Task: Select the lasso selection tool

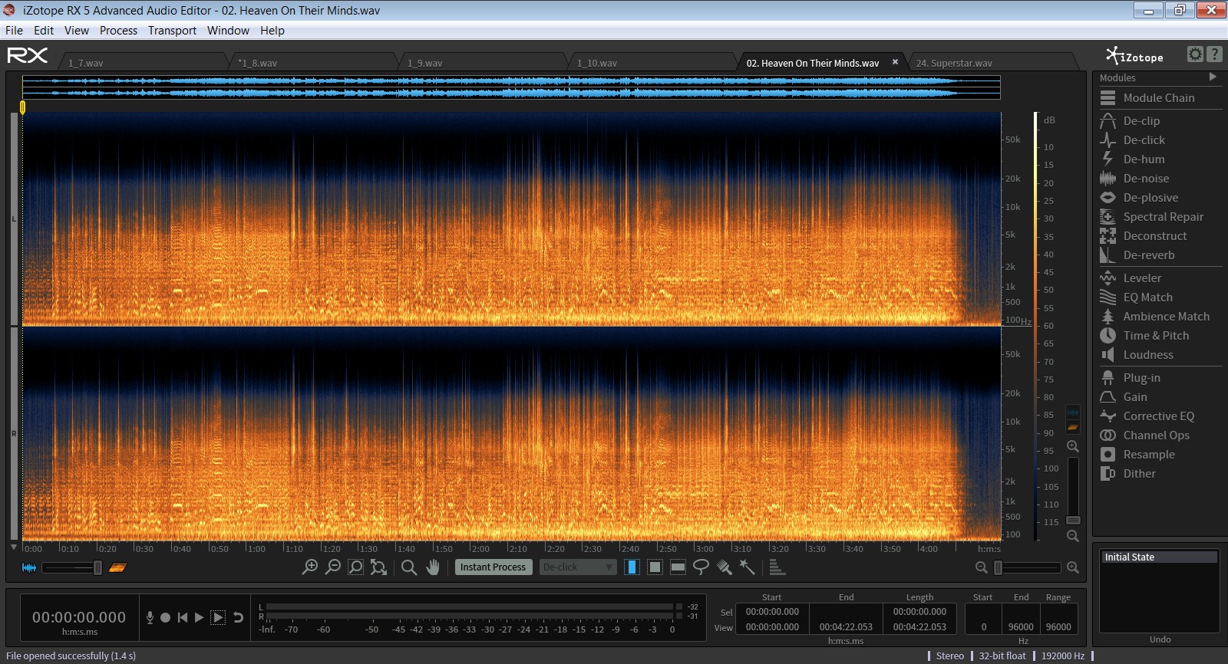Action: [701, 567]
